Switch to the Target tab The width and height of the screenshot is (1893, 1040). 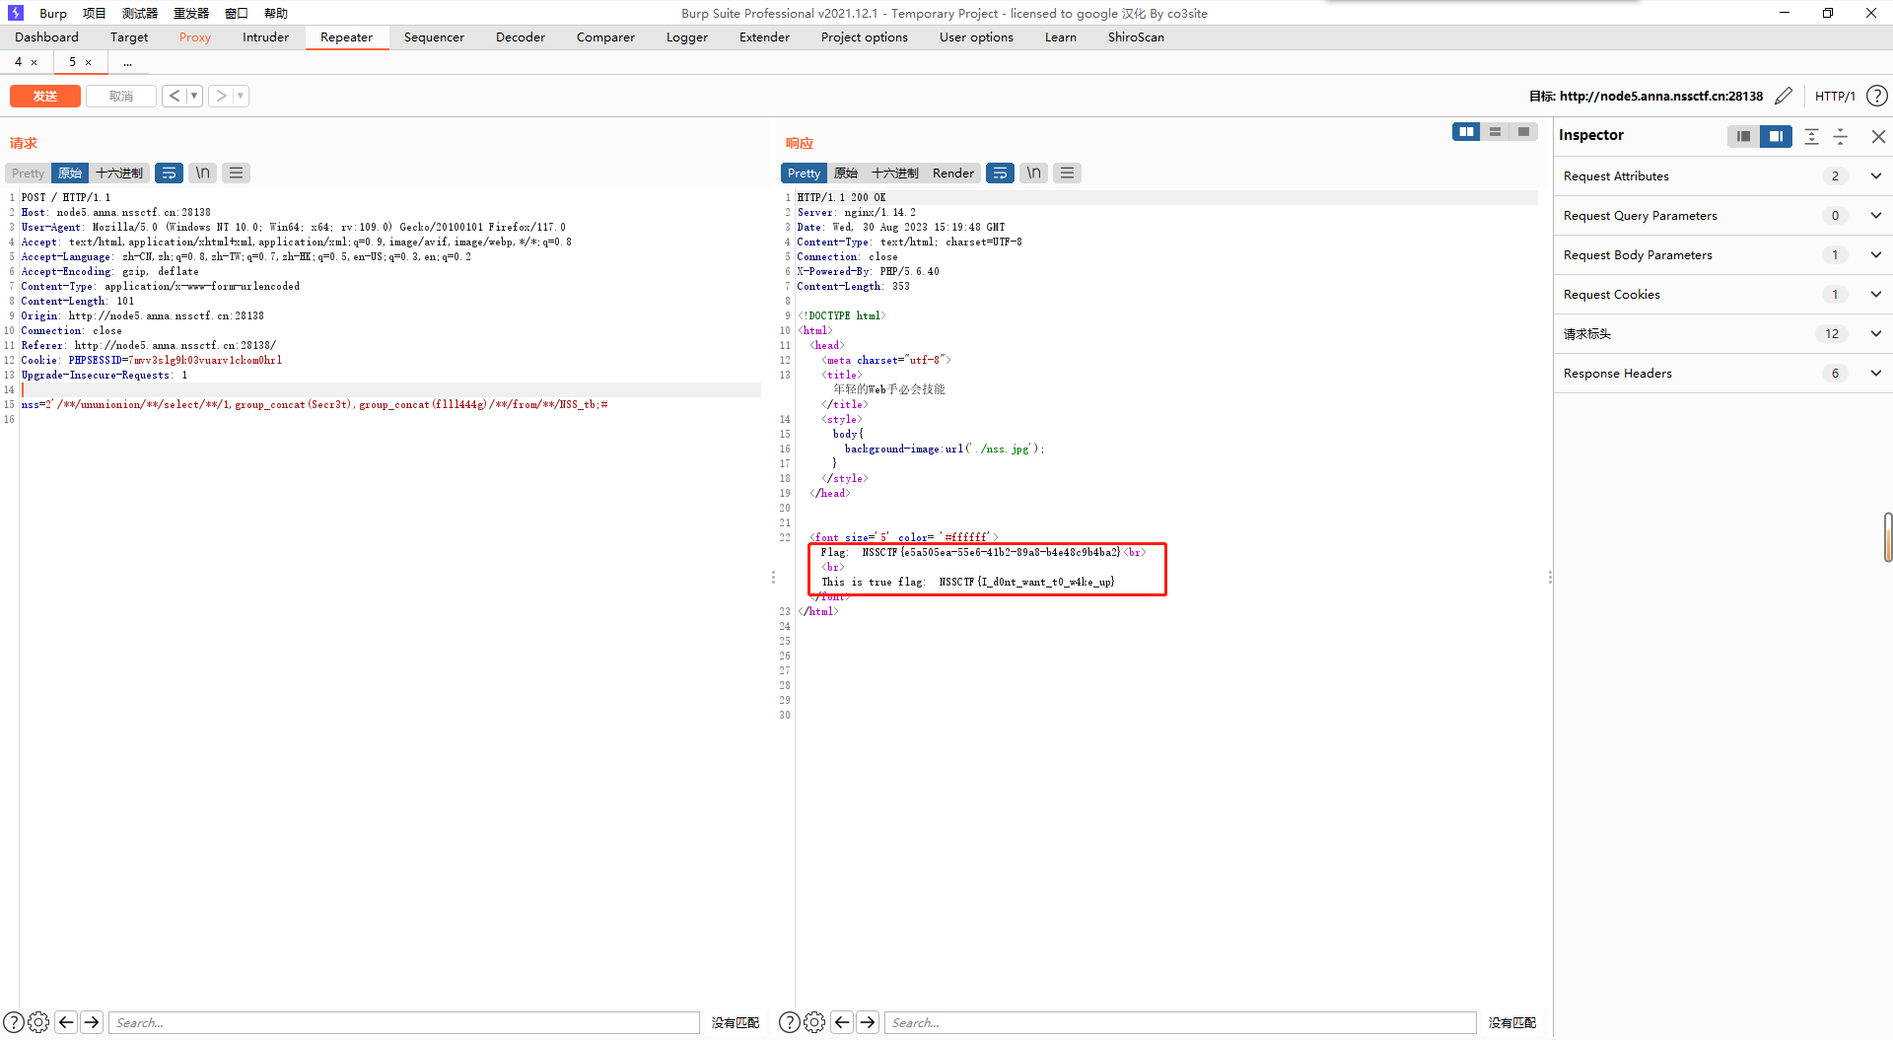coord(129,37)
